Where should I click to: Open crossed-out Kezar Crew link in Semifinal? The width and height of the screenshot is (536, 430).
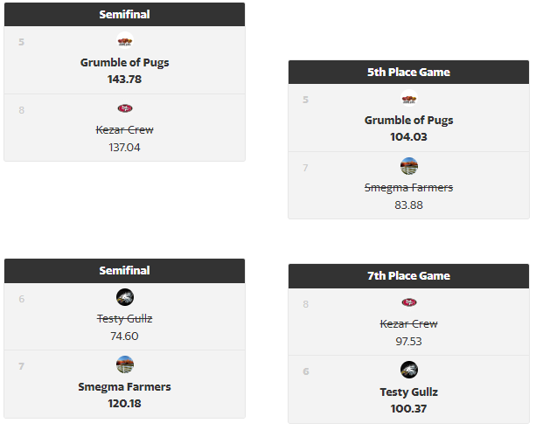point(124,130)
